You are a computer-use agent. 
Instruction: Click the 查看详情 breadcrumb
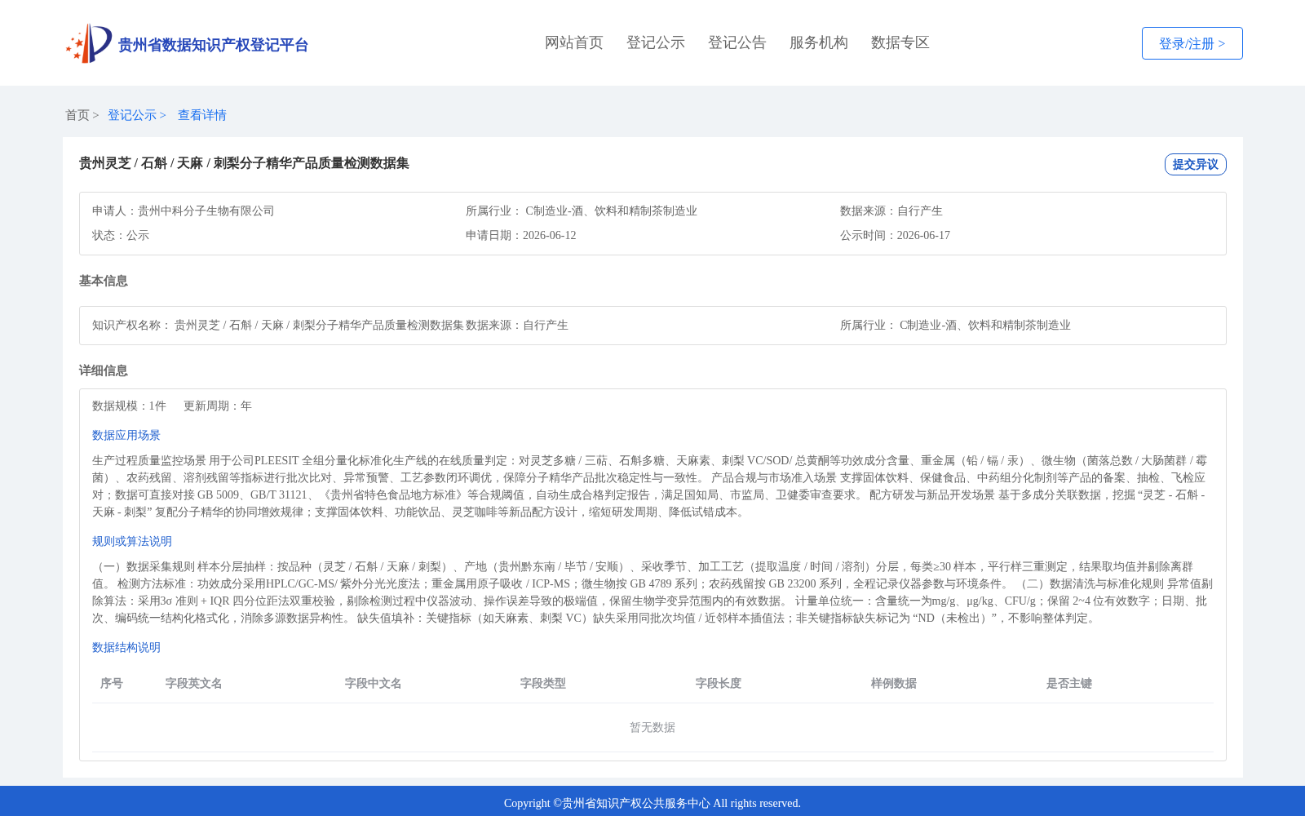[x=202, y=115]
